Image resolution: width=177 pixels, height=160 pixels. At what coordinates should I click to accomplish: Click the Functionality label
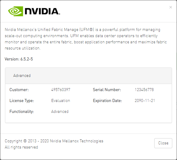click(22, 112)
